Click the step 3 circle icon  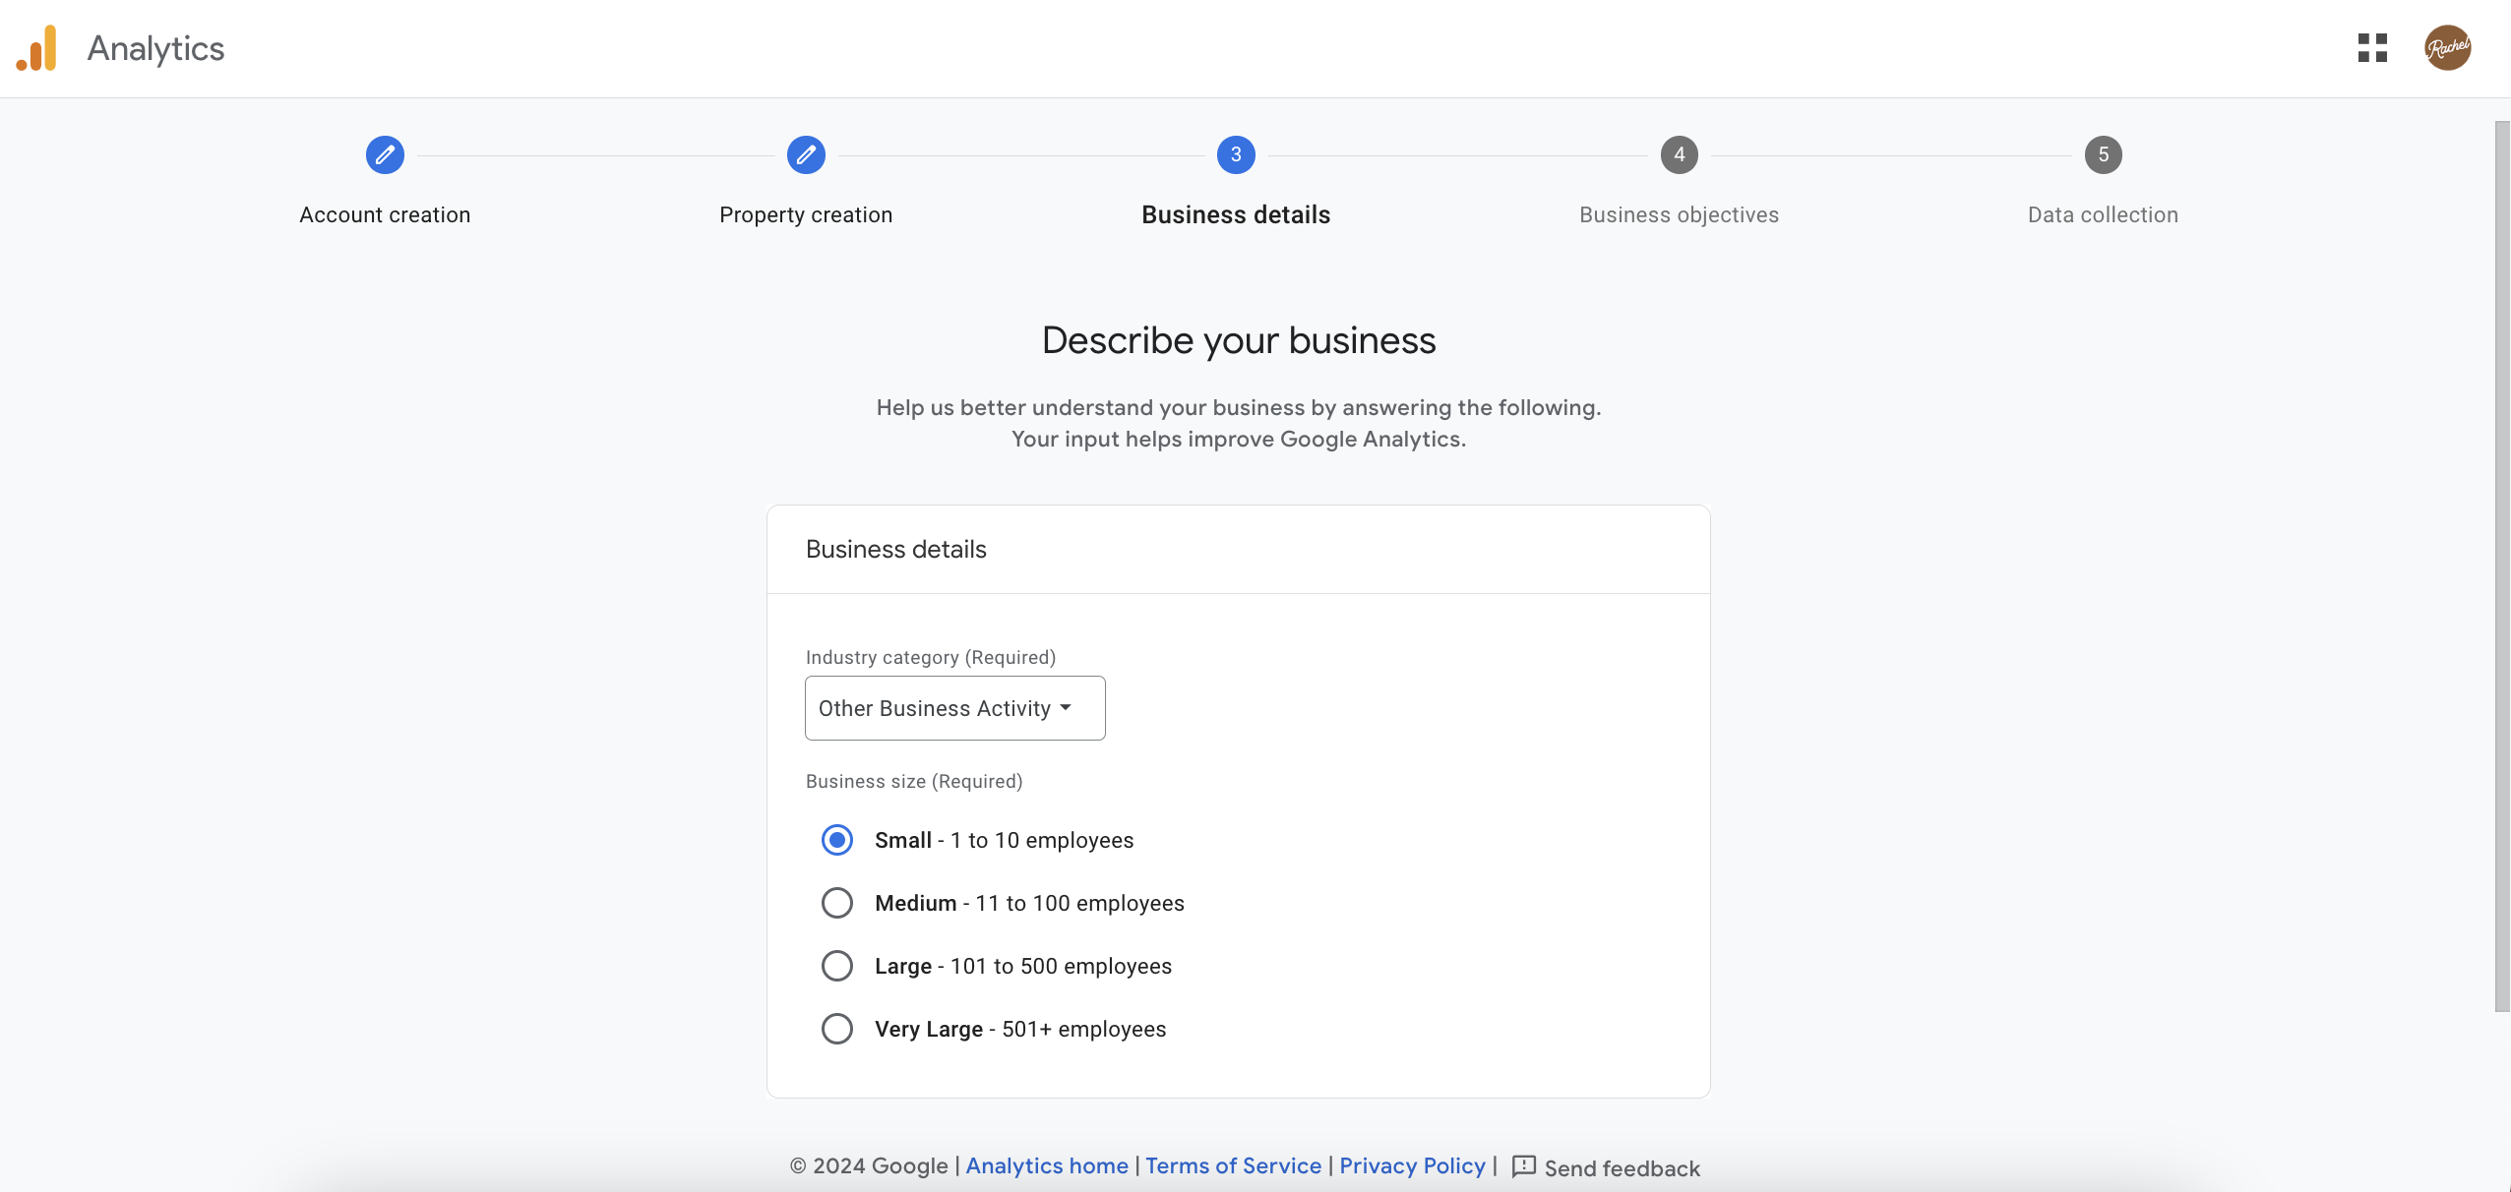[x=1236, y=154]
